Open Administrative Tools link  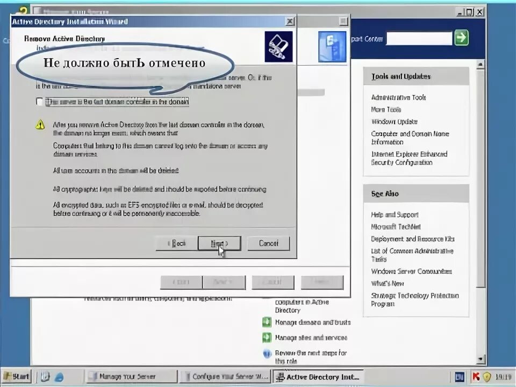pyautogui.click(x=398, y=97)
